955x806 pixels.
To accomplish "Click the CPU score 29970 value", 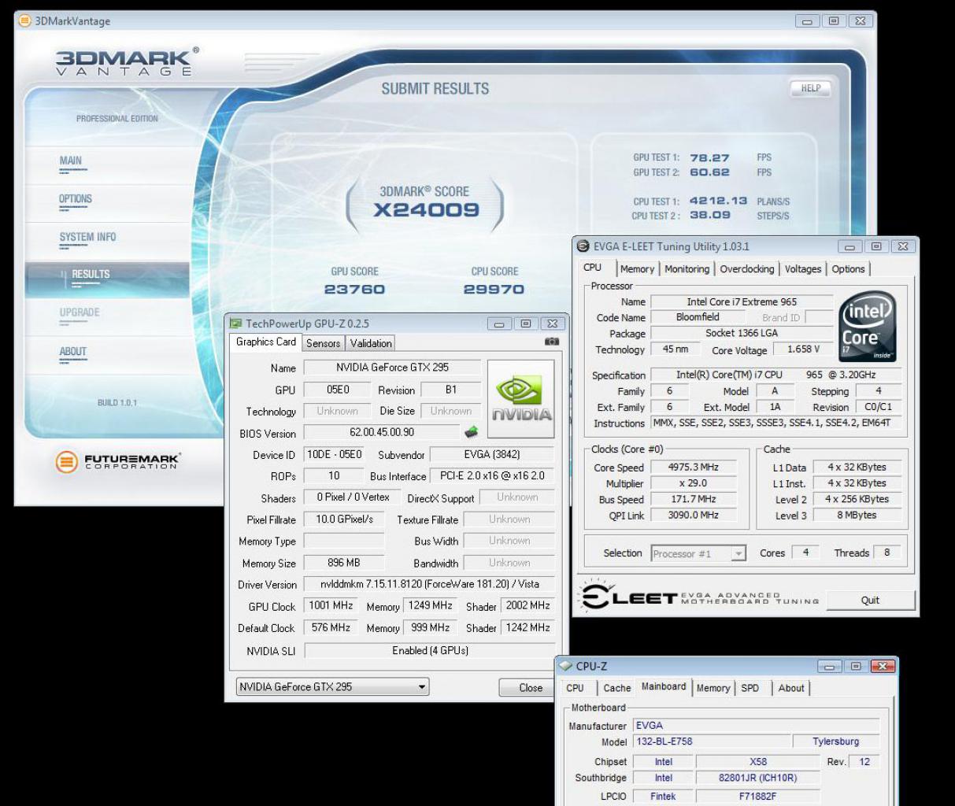I will point(494,290).
